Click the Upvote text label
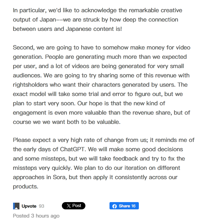Viewport: 210px width, 221px height. (x=29, y=206)
